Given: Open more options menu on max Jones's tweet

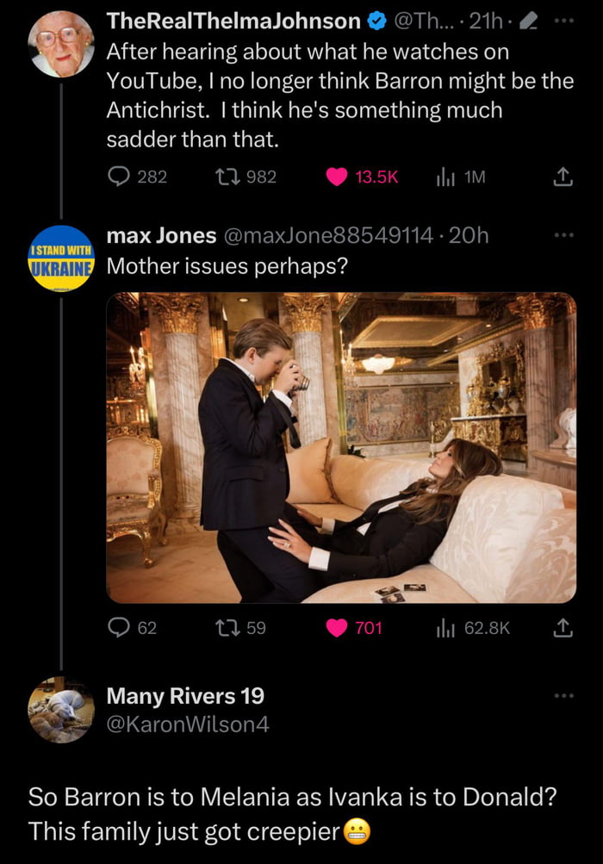Looking at the screenshot, I should pyautogui.click(x=563, y=234).
